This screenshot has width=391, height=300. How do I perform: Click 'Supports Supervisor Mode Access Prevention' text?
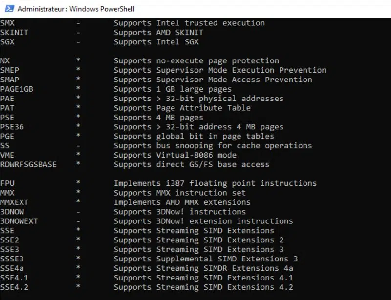[213, 80]
